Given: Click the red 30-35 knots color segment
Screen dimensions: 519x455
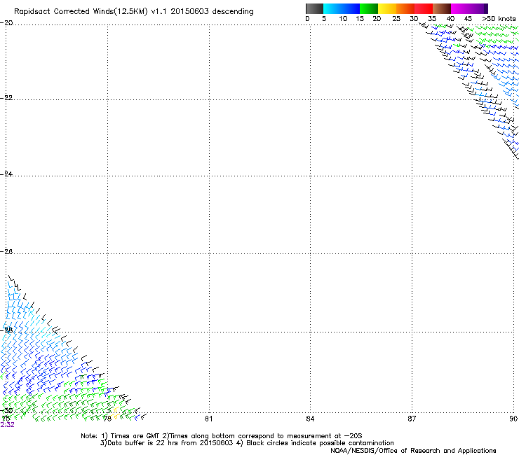Looking at the screenshot, I should click(424, 8).
